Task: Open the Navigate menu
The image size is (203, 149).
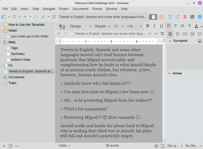Action: pyautogui.click(x=49, y=9)
